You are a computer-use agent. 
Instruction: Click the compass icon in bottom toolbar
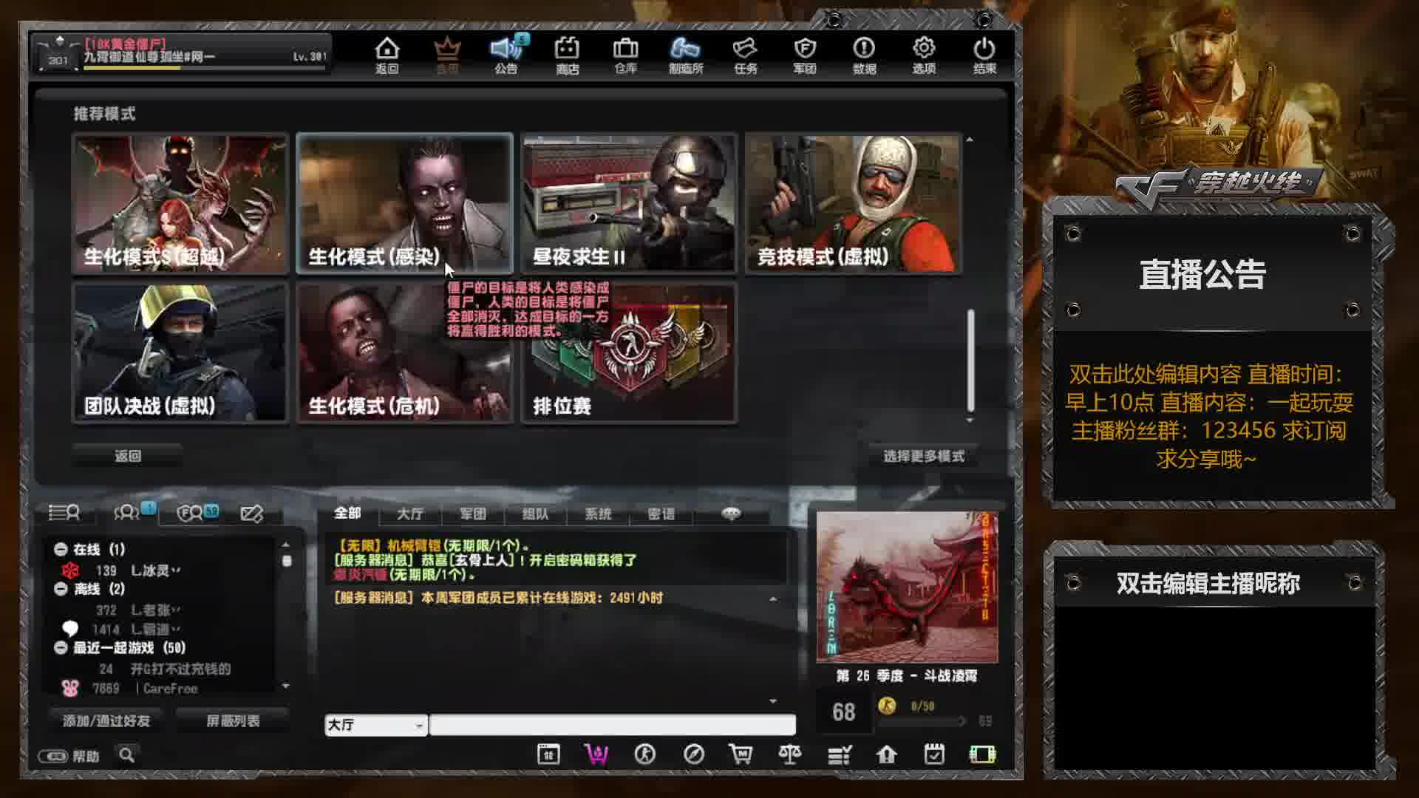click(x=693, y=754)
